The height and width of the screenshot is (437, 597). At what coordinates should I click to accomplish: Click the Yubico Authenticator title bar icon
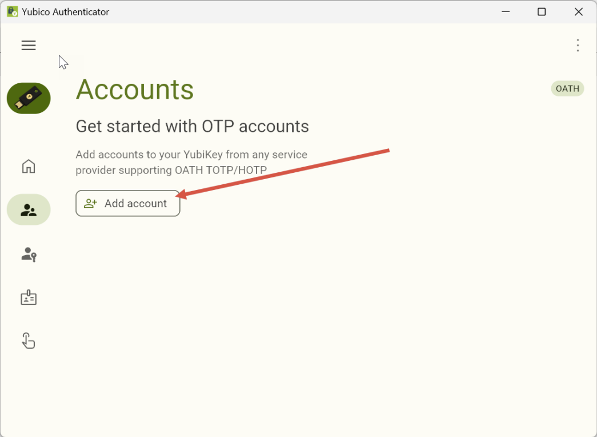click(12, 12)
